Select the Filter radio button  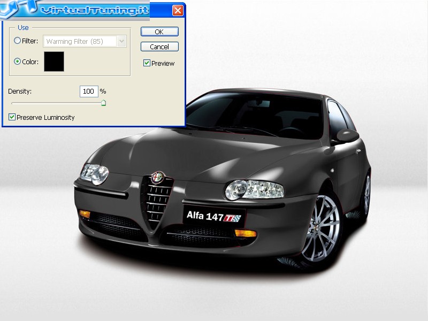pos(17,41)
